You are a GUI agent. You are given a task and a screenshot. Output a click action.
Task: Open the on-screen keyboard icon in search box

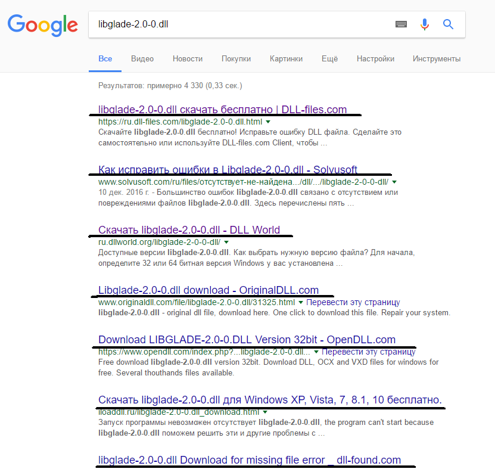pos(401,24)
